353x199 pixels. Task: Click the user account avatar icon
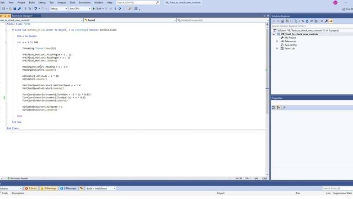(x=335, y=2)
